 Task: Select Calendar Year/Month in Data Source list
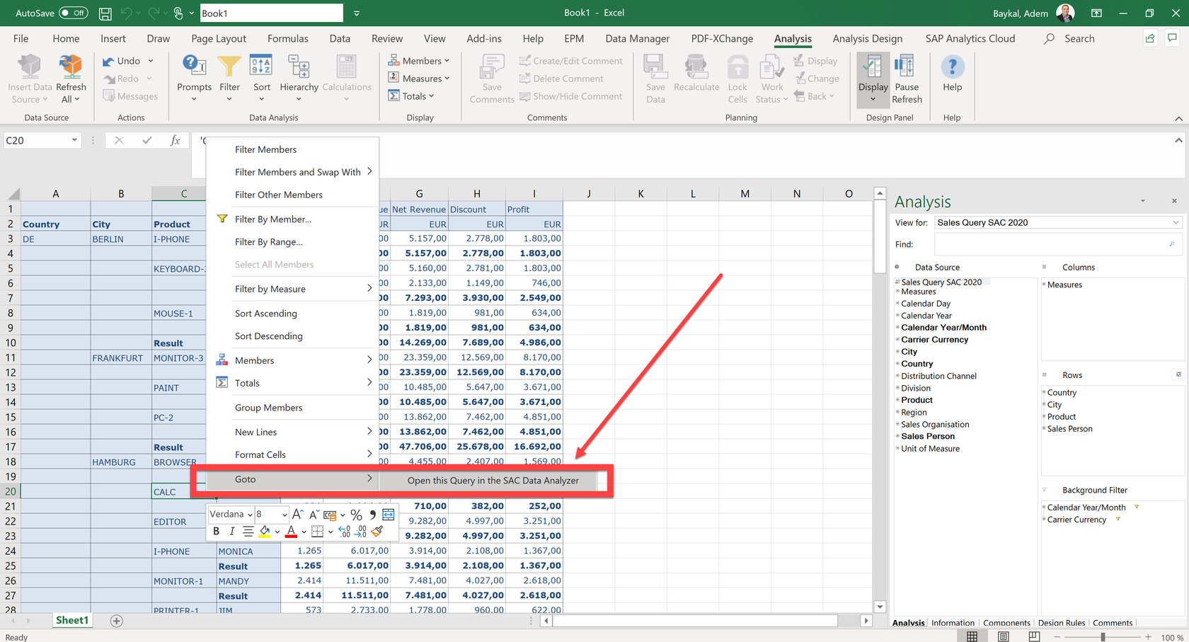point(943,328)
